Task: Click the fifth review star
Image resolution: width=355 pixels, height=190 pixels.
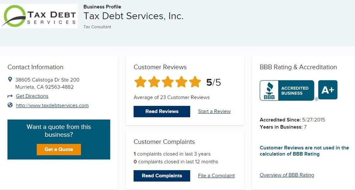Action: click(x=195, y=82)
